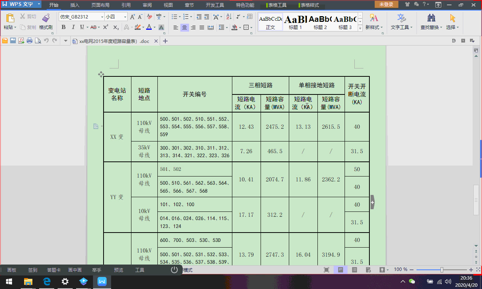Click the text highlight color swatch
The width and height of the screenshot is (482, 289).
[x=137, y=27]
